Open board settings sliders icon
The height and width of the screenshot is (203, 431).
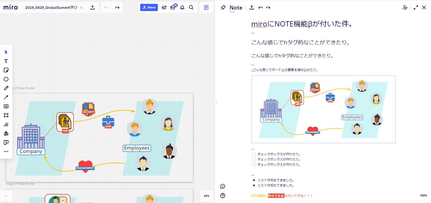click(164, 7)
